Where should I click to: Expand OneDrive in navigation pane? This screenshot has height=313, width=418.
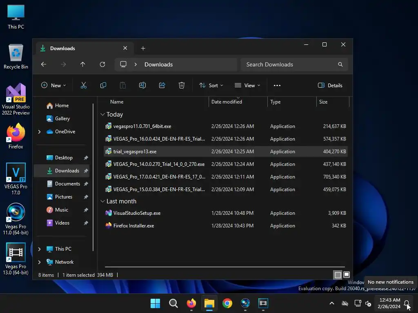click(x=40, y=132)
